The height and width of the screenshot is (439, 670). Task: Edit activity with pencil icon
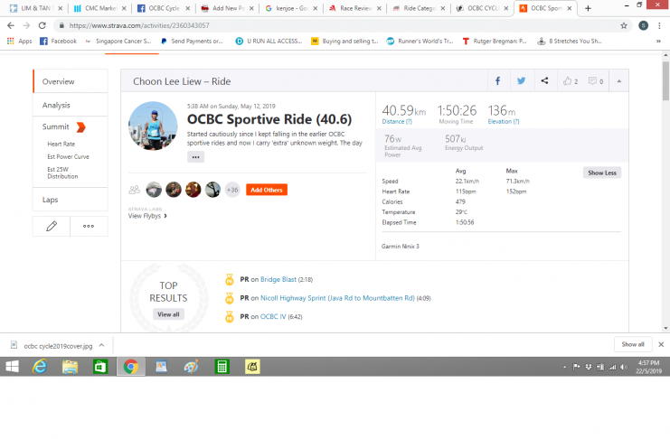(52, 226)
